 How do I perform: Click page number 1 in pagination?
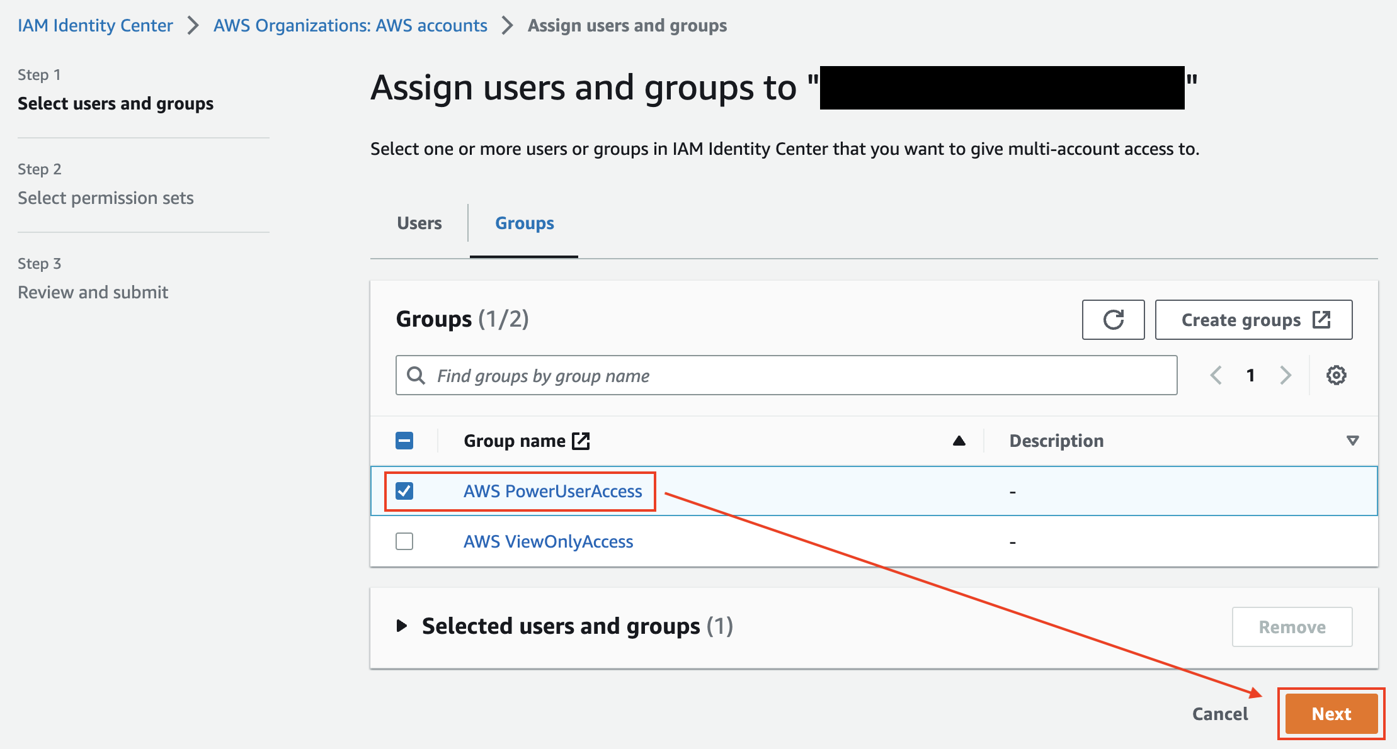coord(1250,375)
